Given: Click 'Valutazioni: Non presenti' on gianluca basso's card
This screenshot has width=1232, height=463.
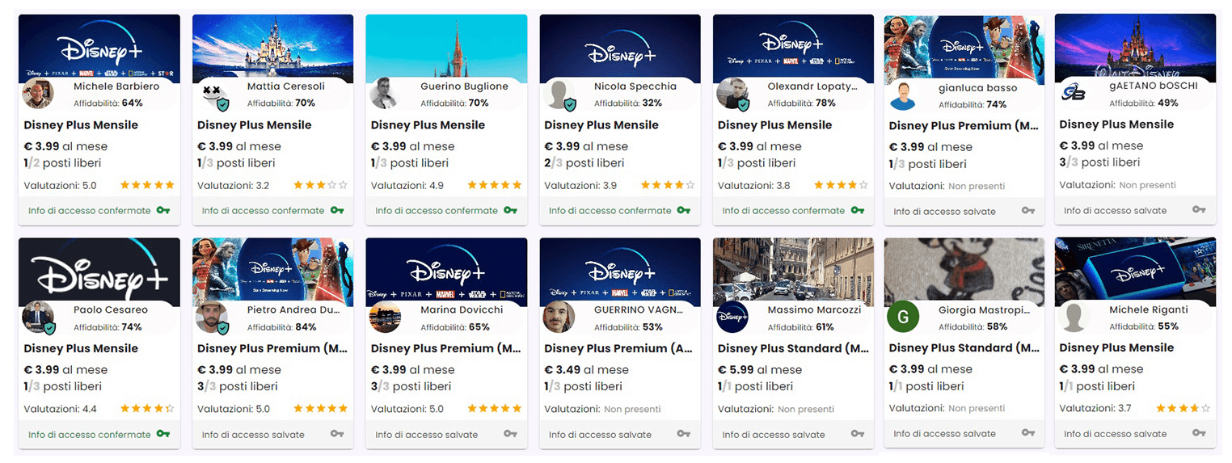Looking at the screenshot, I should [947, 186].
